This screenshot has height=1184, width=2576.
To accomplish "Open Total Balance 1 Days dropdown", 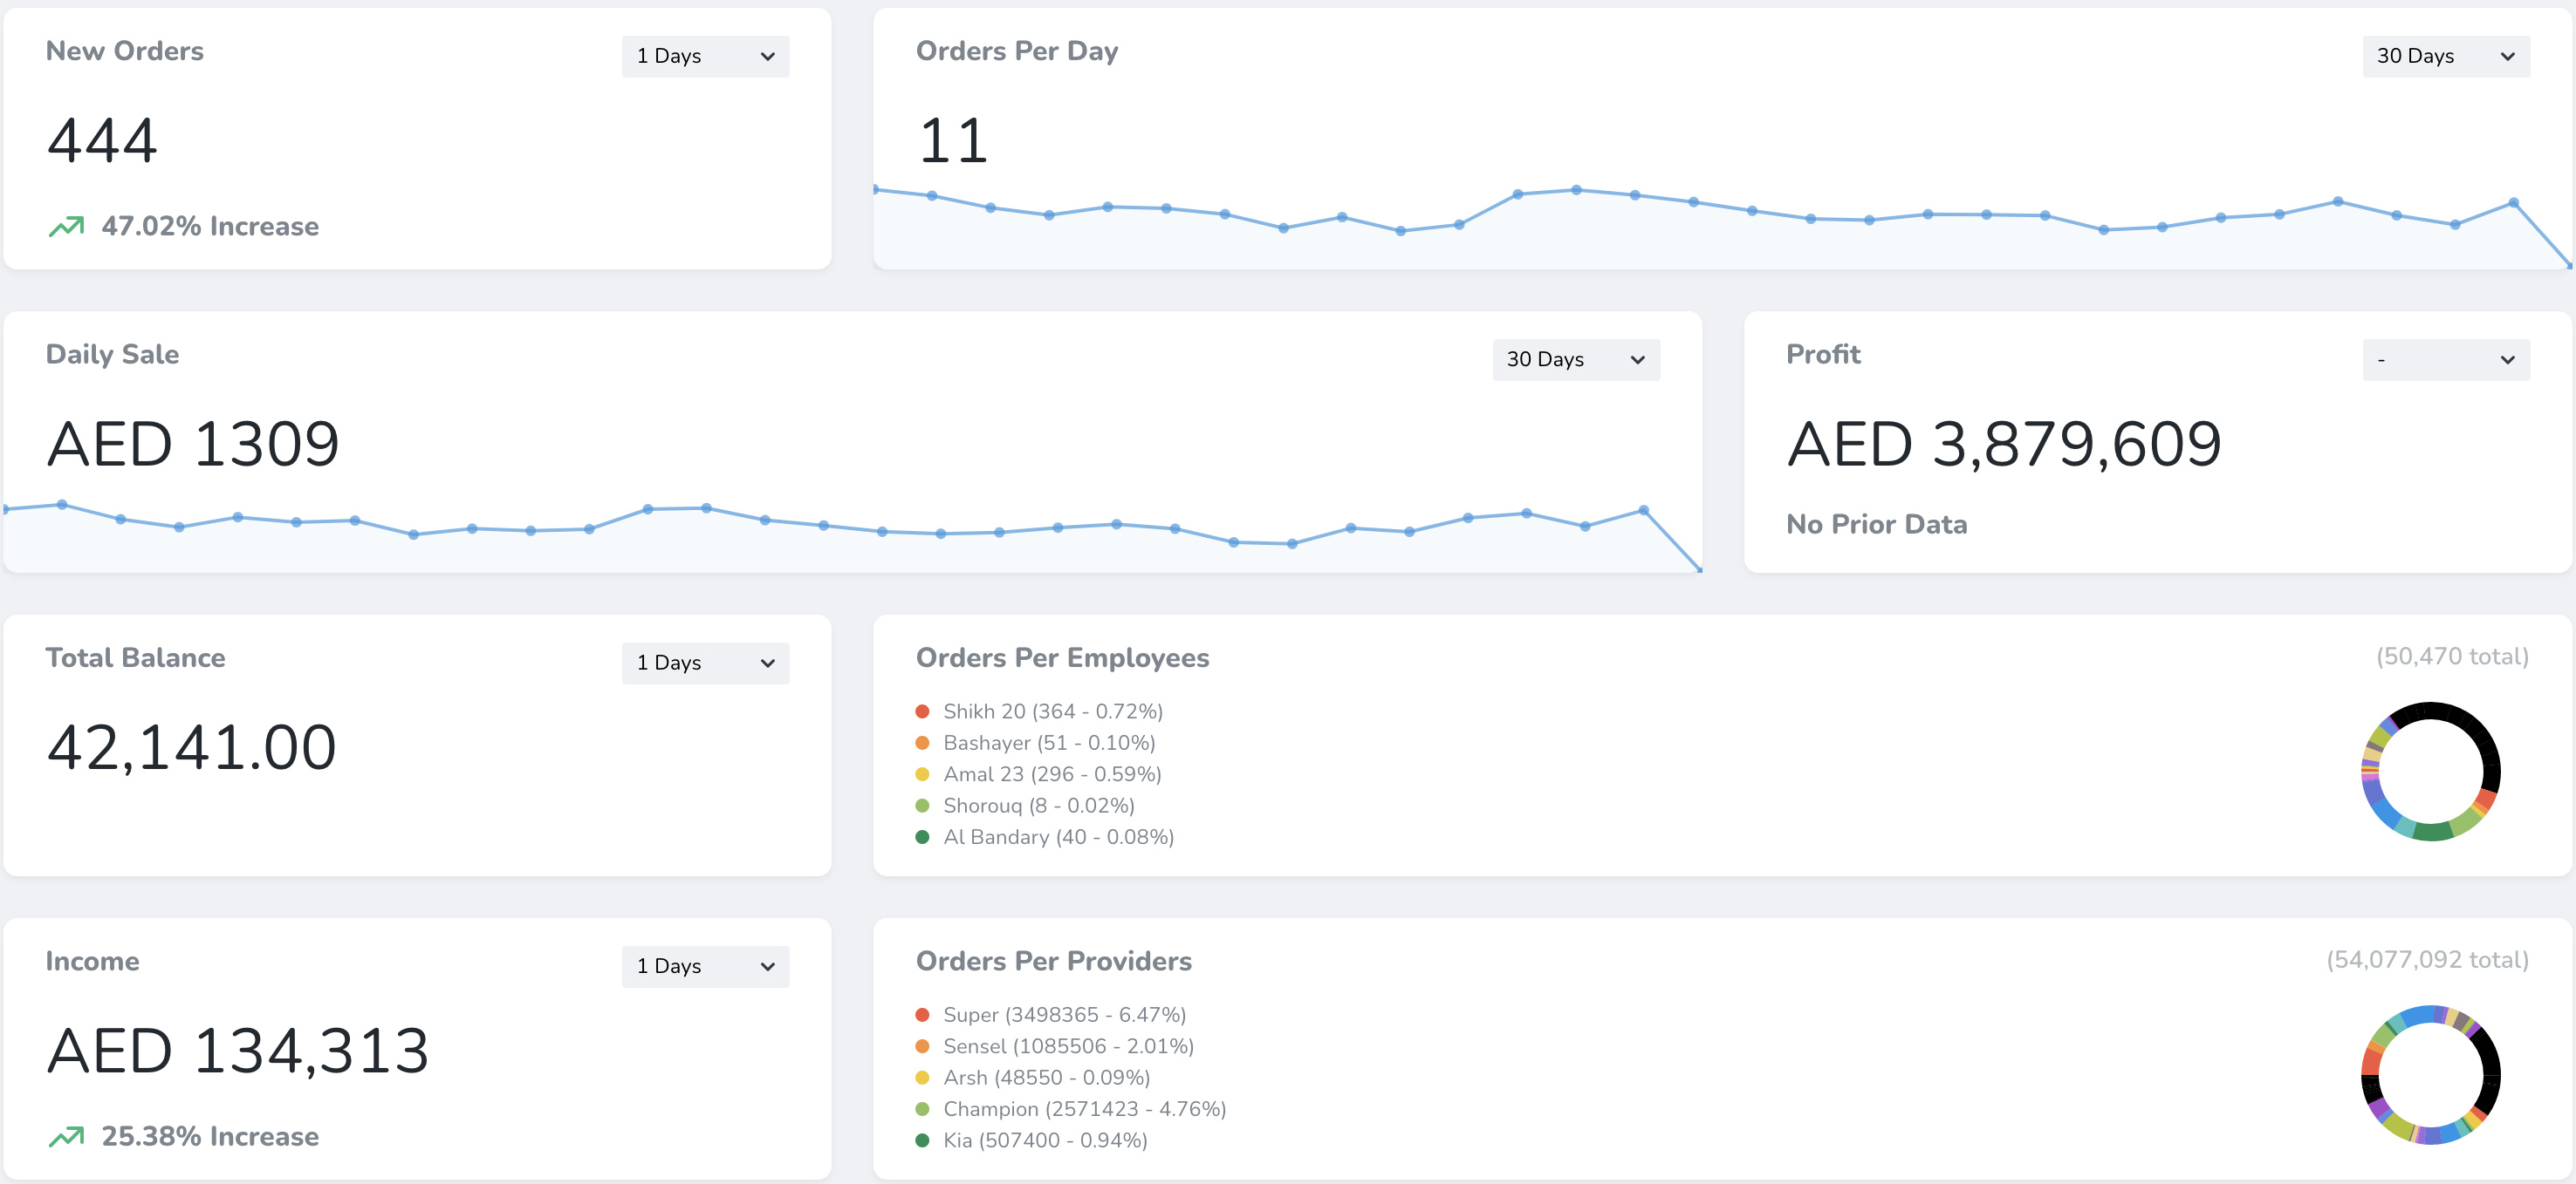I will point(705,663).
